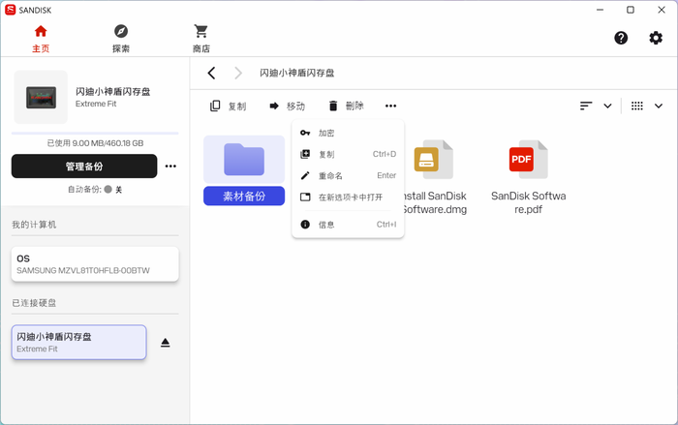
Task: Click the 删除 delete toolbar button
Action: (x=346, y=106)
